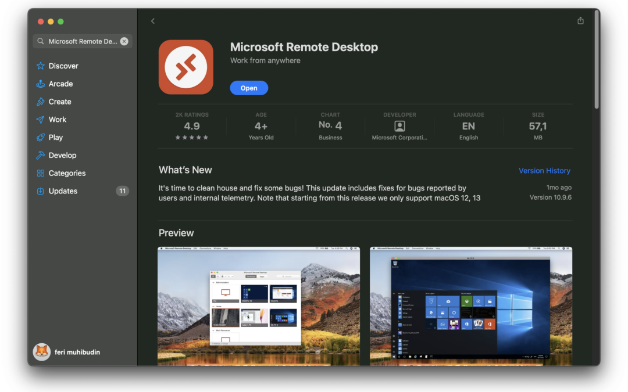The width and height of the screenshot is (628, 392).
Task: Go back with the chevron arrow
Action: click(x=152, y=21)
